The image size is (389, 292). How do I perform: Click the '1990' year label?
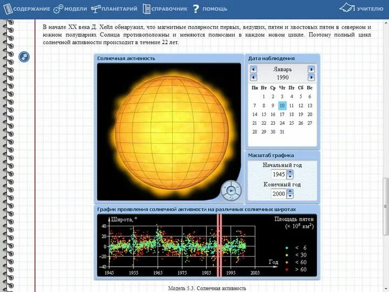[283, 77]
